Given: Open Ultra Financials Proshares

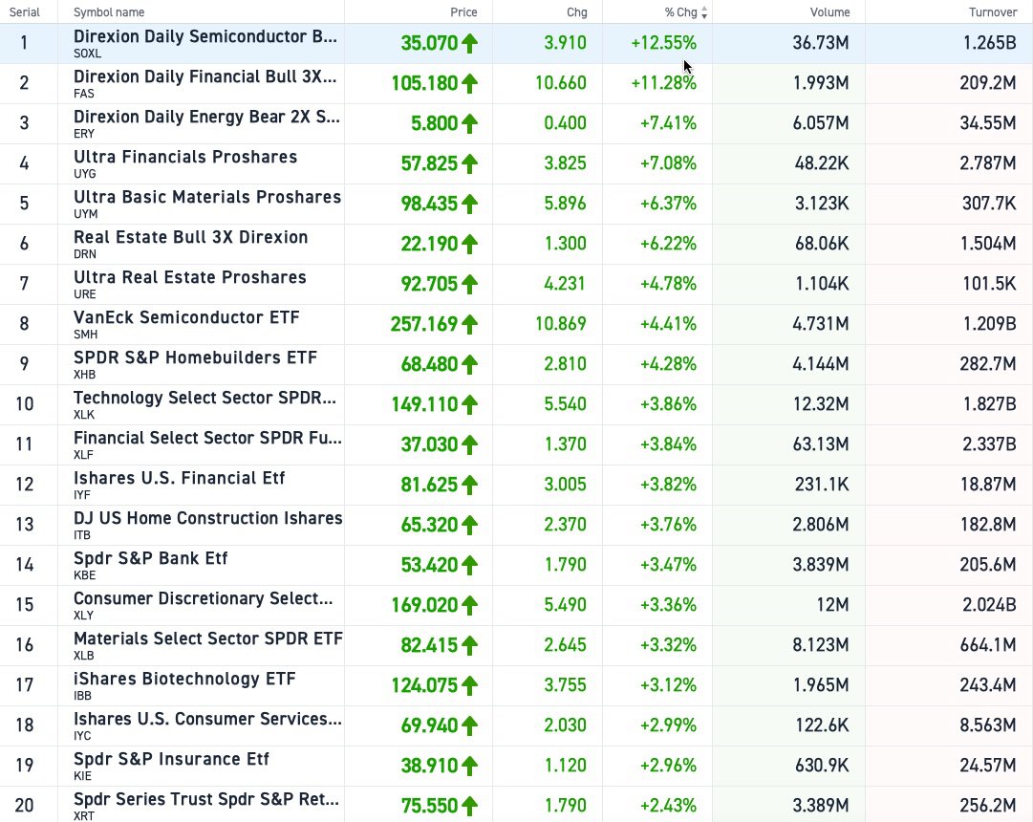Looking at the screenshot, I should 185,157.
